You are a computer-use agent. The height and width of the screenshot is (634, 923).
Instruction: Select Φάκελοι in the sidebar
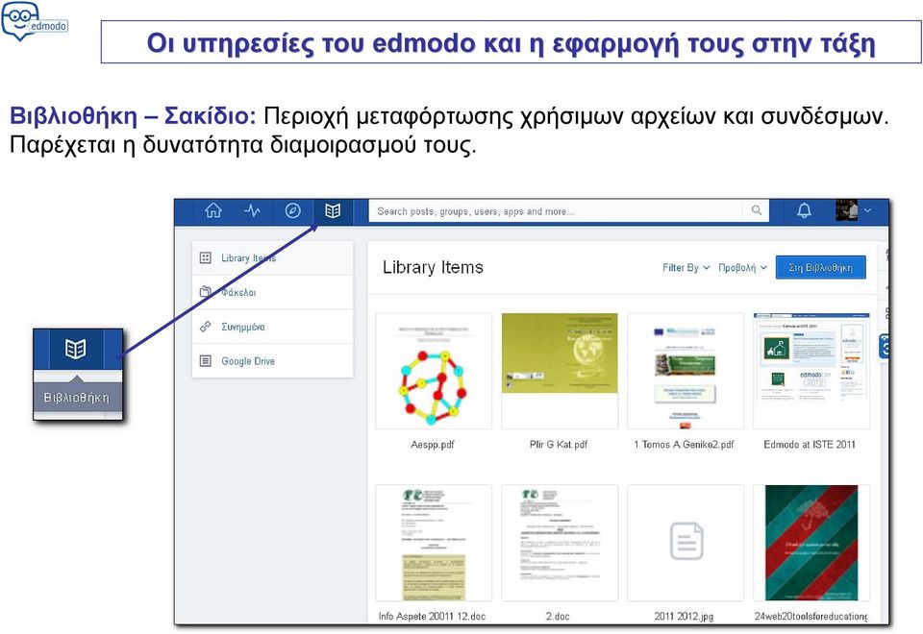point(272,292)
